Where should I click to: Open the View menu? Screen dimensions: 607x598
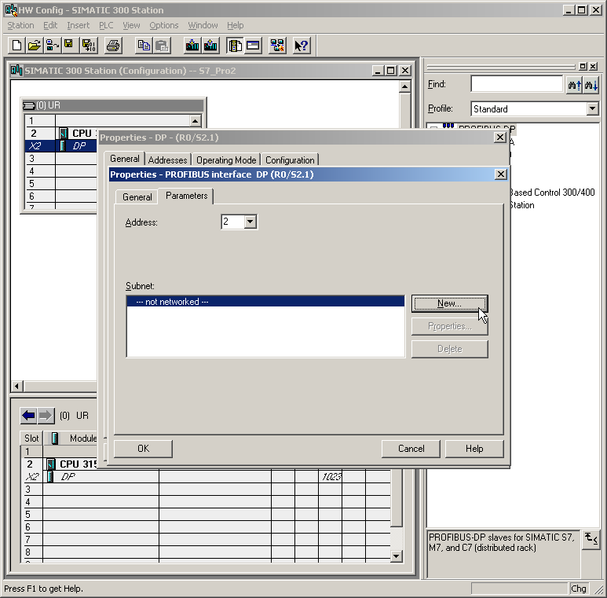(131, 26)
